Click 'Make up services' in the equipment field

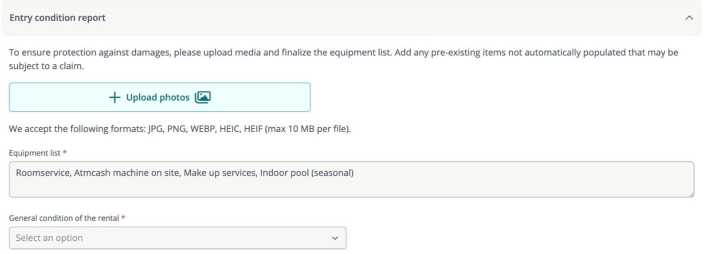(220, 173)
